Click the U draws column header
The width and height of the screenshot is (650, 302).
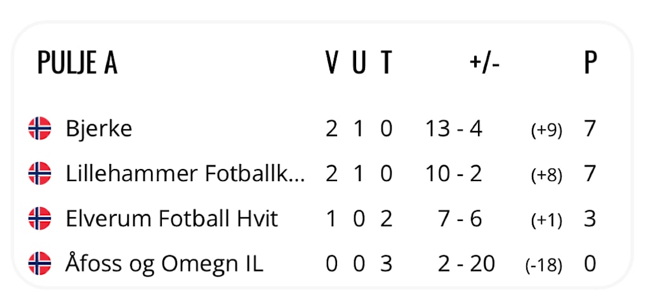click(x=359, y=63)
